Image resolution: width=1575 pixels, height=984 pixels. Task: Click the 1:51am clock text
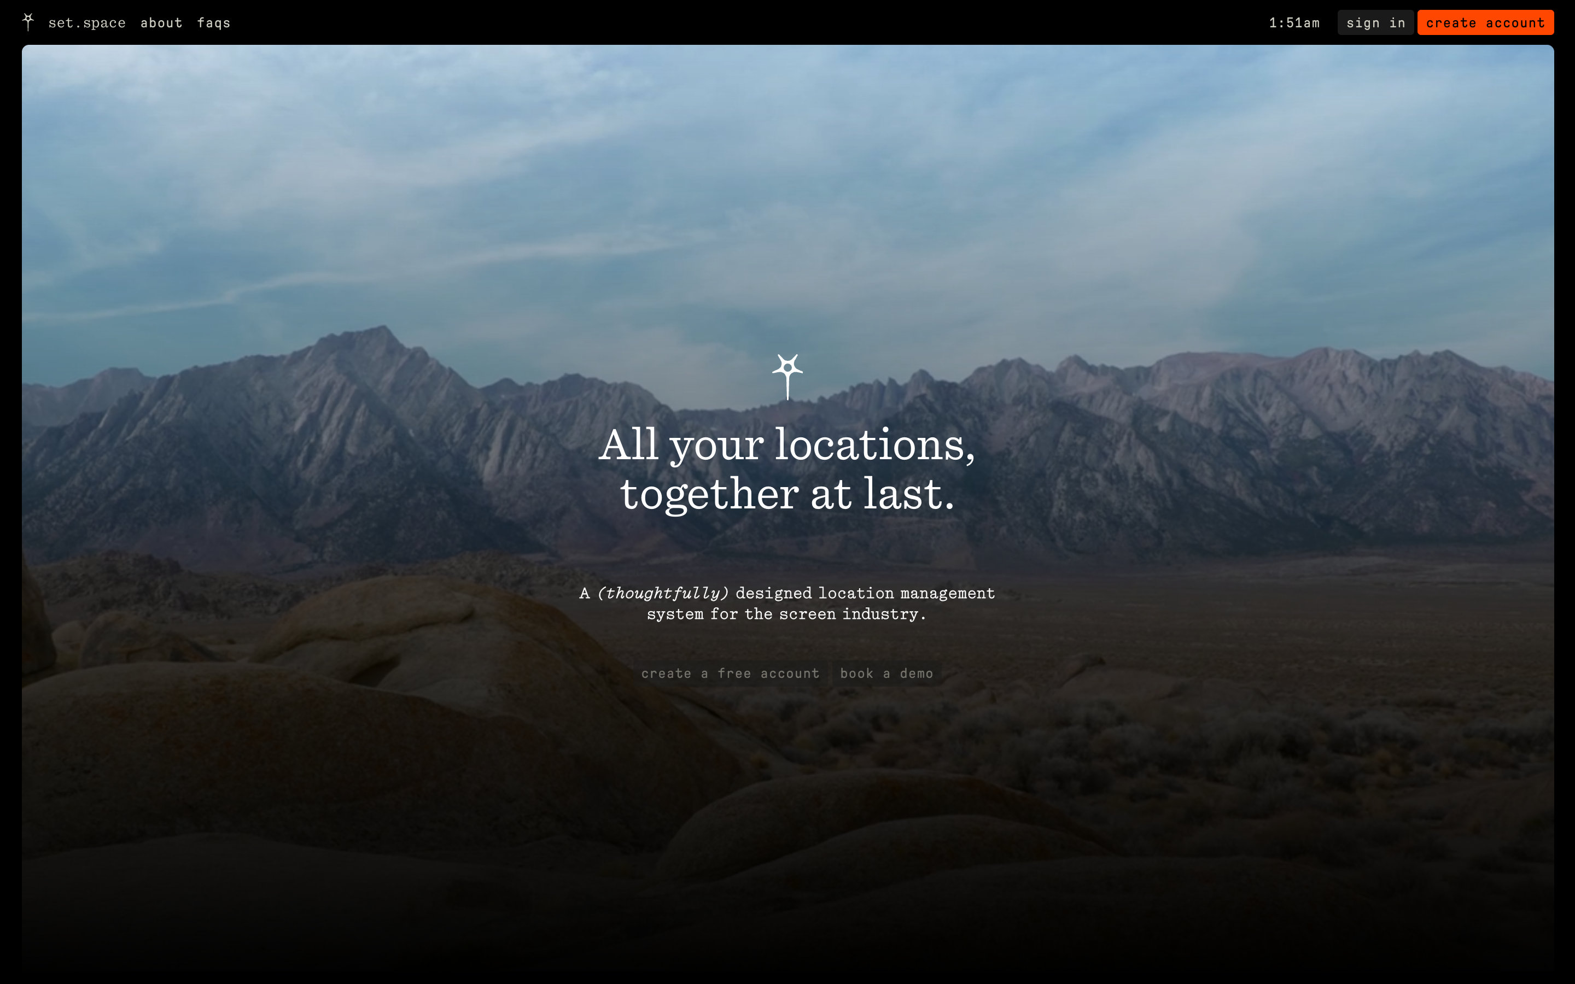1294,23
